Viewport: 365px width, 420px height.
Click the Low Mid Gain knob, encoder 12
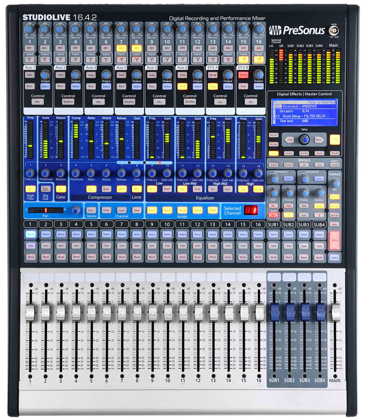[x=197, y=173]
